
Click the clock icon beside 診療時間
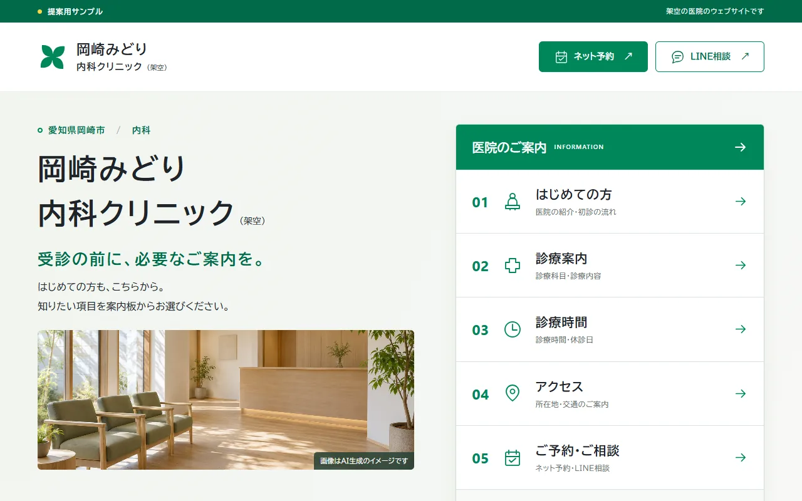click(513, 329)
